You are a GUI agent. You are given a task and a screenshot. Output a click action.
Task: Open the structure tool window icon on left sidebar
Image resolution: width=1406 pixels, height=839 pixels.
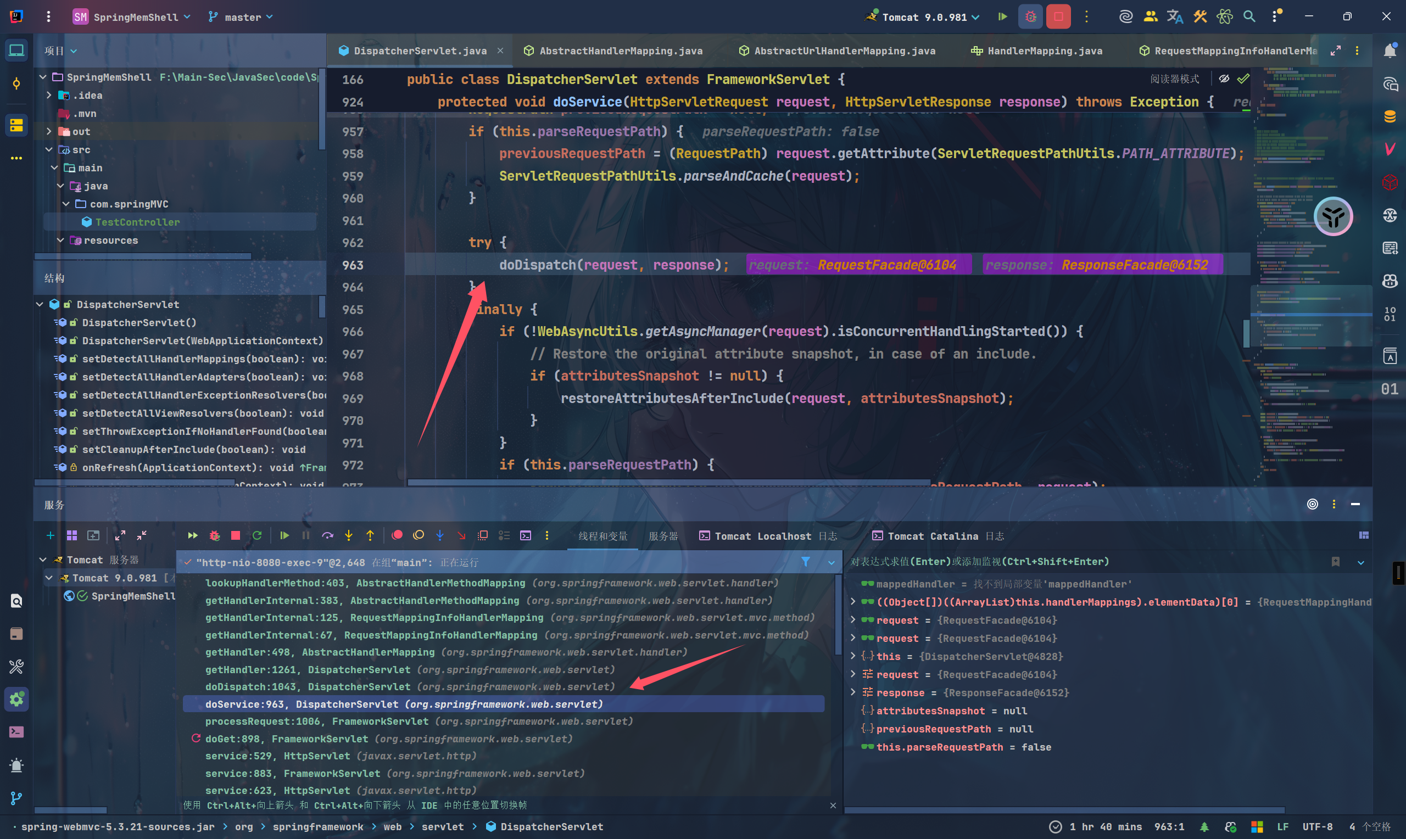(x=16, y=125)
